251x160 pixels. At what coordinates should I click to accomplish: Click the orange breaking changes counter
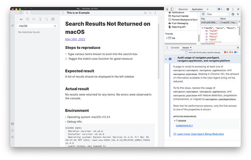point(231,52)
